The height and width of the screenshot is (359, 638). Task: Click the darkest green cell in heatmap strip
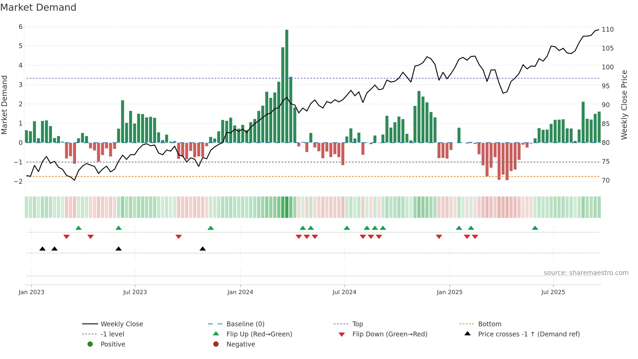pos(287,207)
